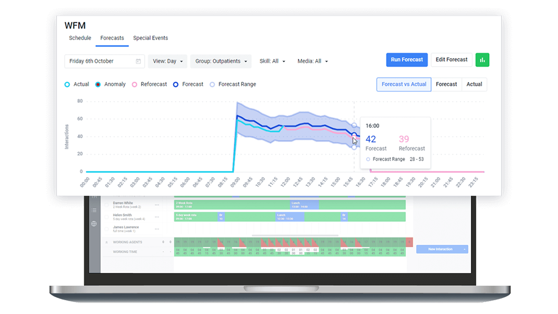Open options menu for James Lawrence
This screenshot has height=314, width=558.
point(157,229)
